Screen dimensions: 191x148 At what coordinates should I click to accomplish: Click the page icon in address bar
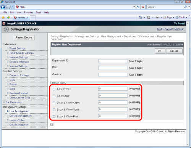17,7
